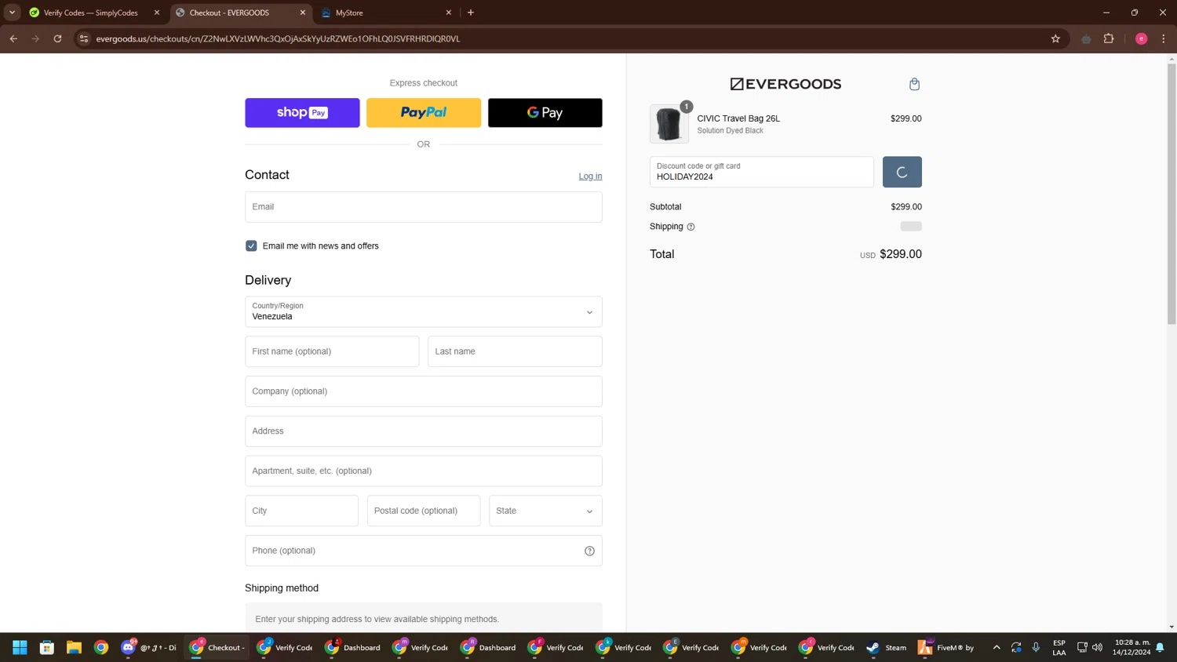Open the Log in link
1177x662 pixels.
(x=590, y=176)
